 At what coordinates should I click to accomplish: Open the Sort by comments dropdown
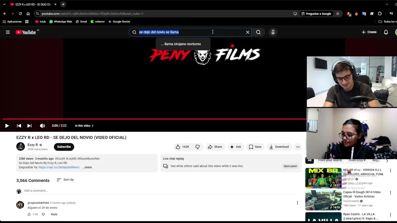tap(65, 180)
